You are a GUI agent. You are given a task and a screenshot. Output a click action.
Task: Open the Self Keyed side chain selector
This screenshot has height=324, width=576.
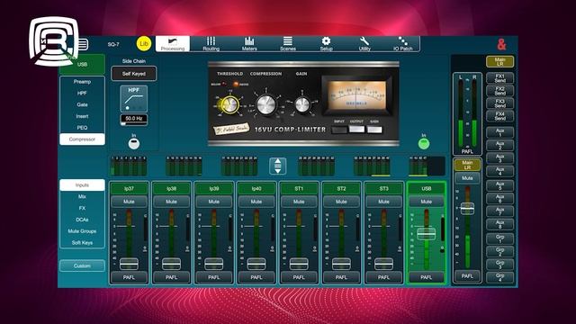[134, 74]
